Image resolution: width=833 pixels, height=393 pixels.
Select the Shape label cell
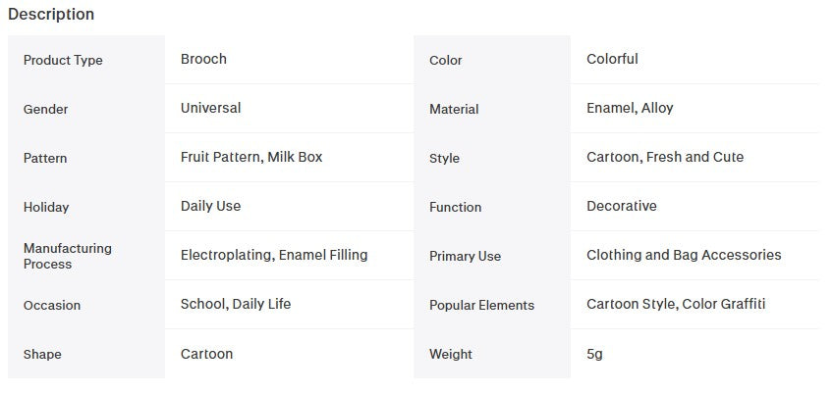tap(86, 354)
